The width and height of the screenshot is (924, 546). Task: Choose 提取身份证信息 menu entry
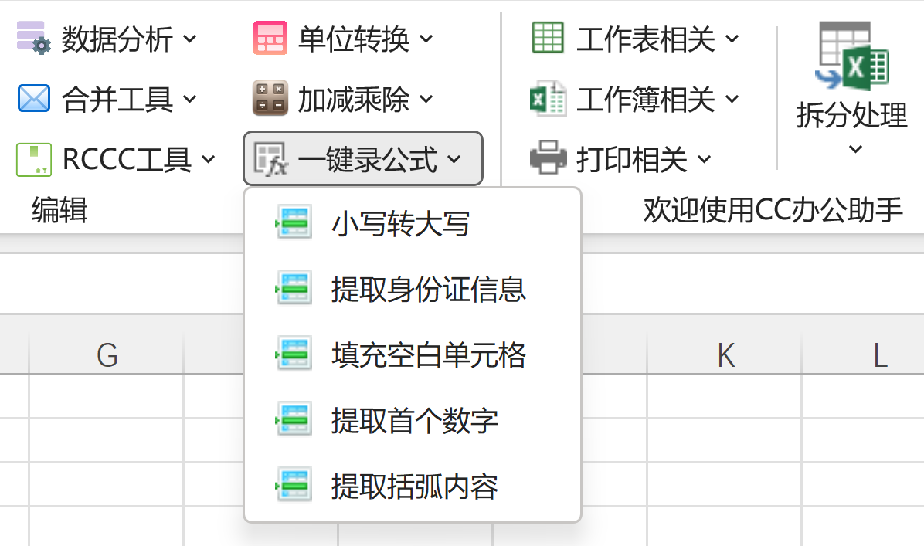tap(428, 290)
